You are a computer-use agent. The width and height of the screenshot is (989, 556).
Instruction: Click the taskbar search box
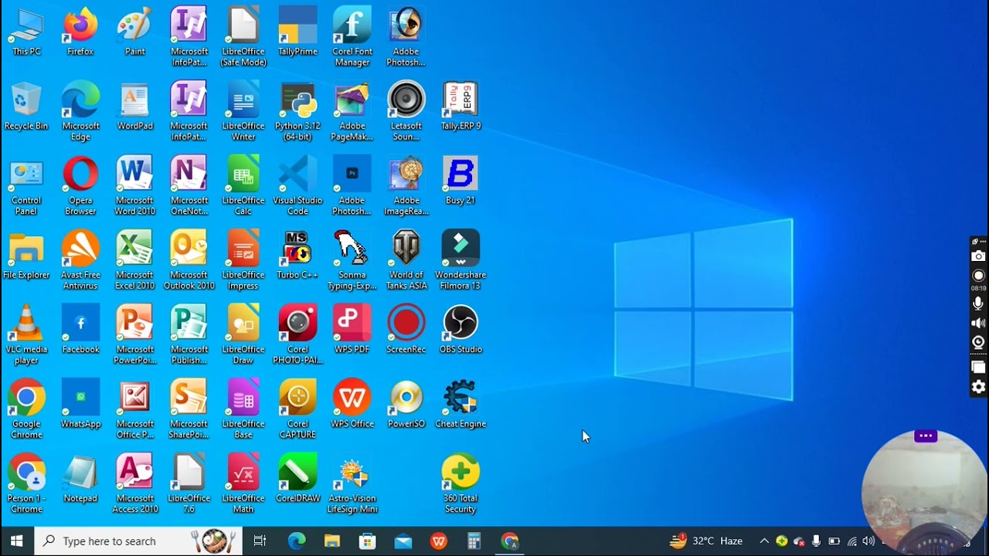coord(138,541)
